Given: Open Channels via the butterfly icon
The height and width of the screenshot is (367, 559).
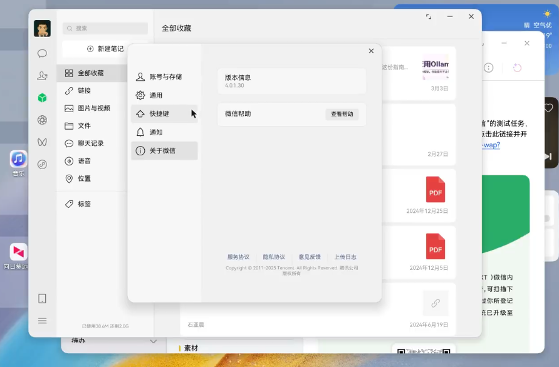Looking at the screenshot, I should pos(42,142).
